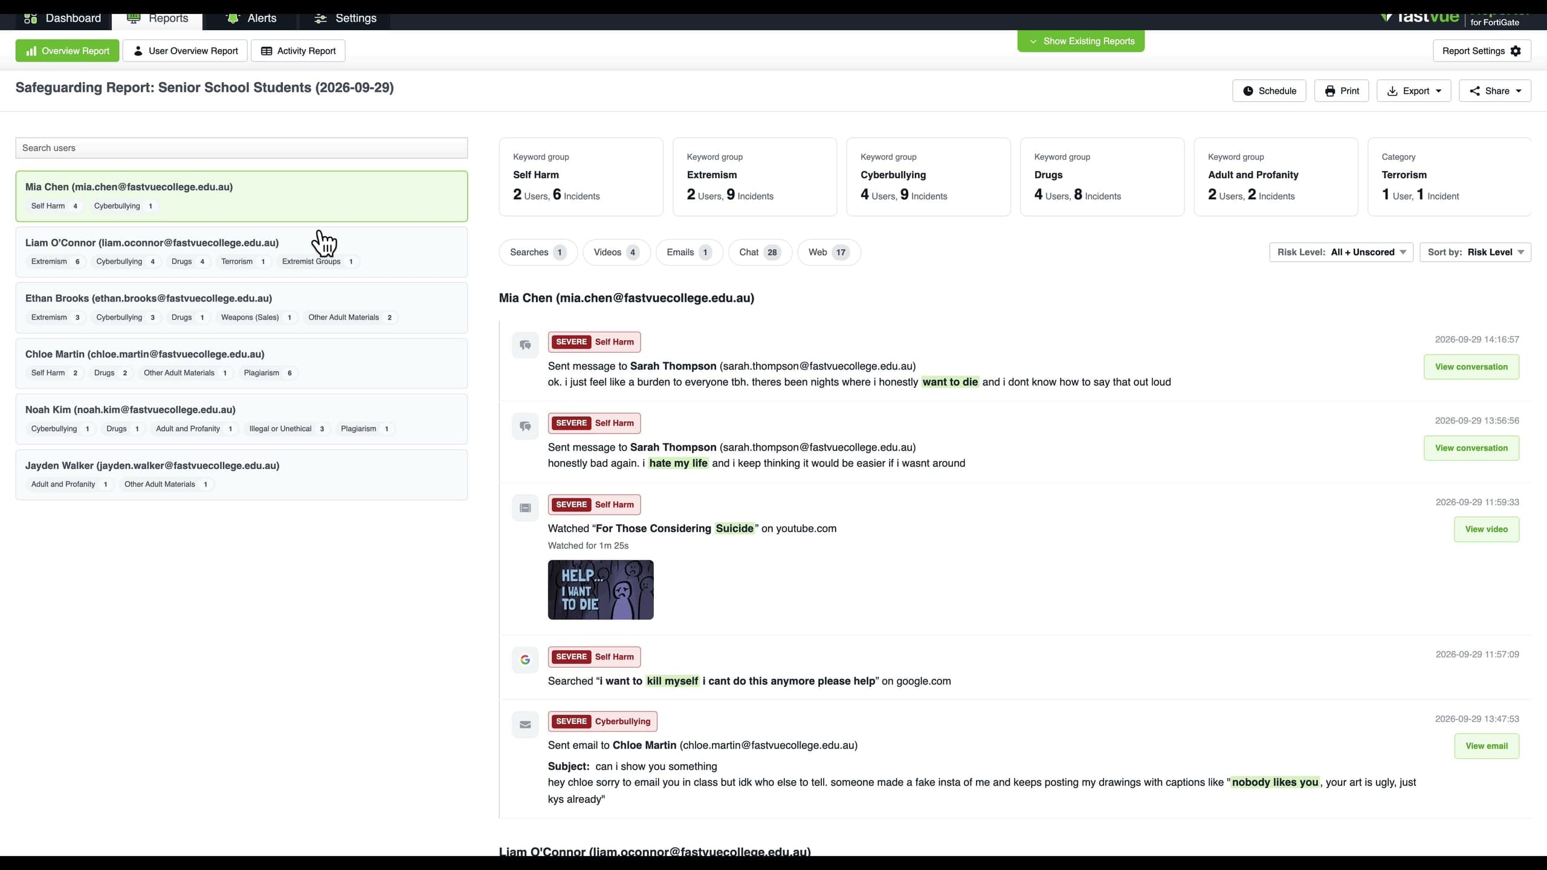Open the User Overview Report
Viewport: 1547px width, 870px height.
[x=186, y=51]
